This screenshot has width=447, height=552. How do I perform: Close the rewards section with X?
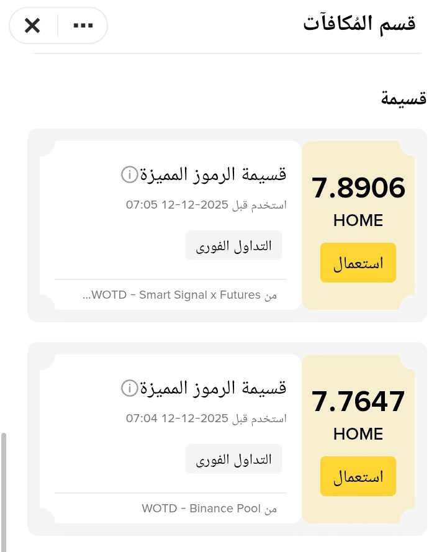(x=32, y=25)
